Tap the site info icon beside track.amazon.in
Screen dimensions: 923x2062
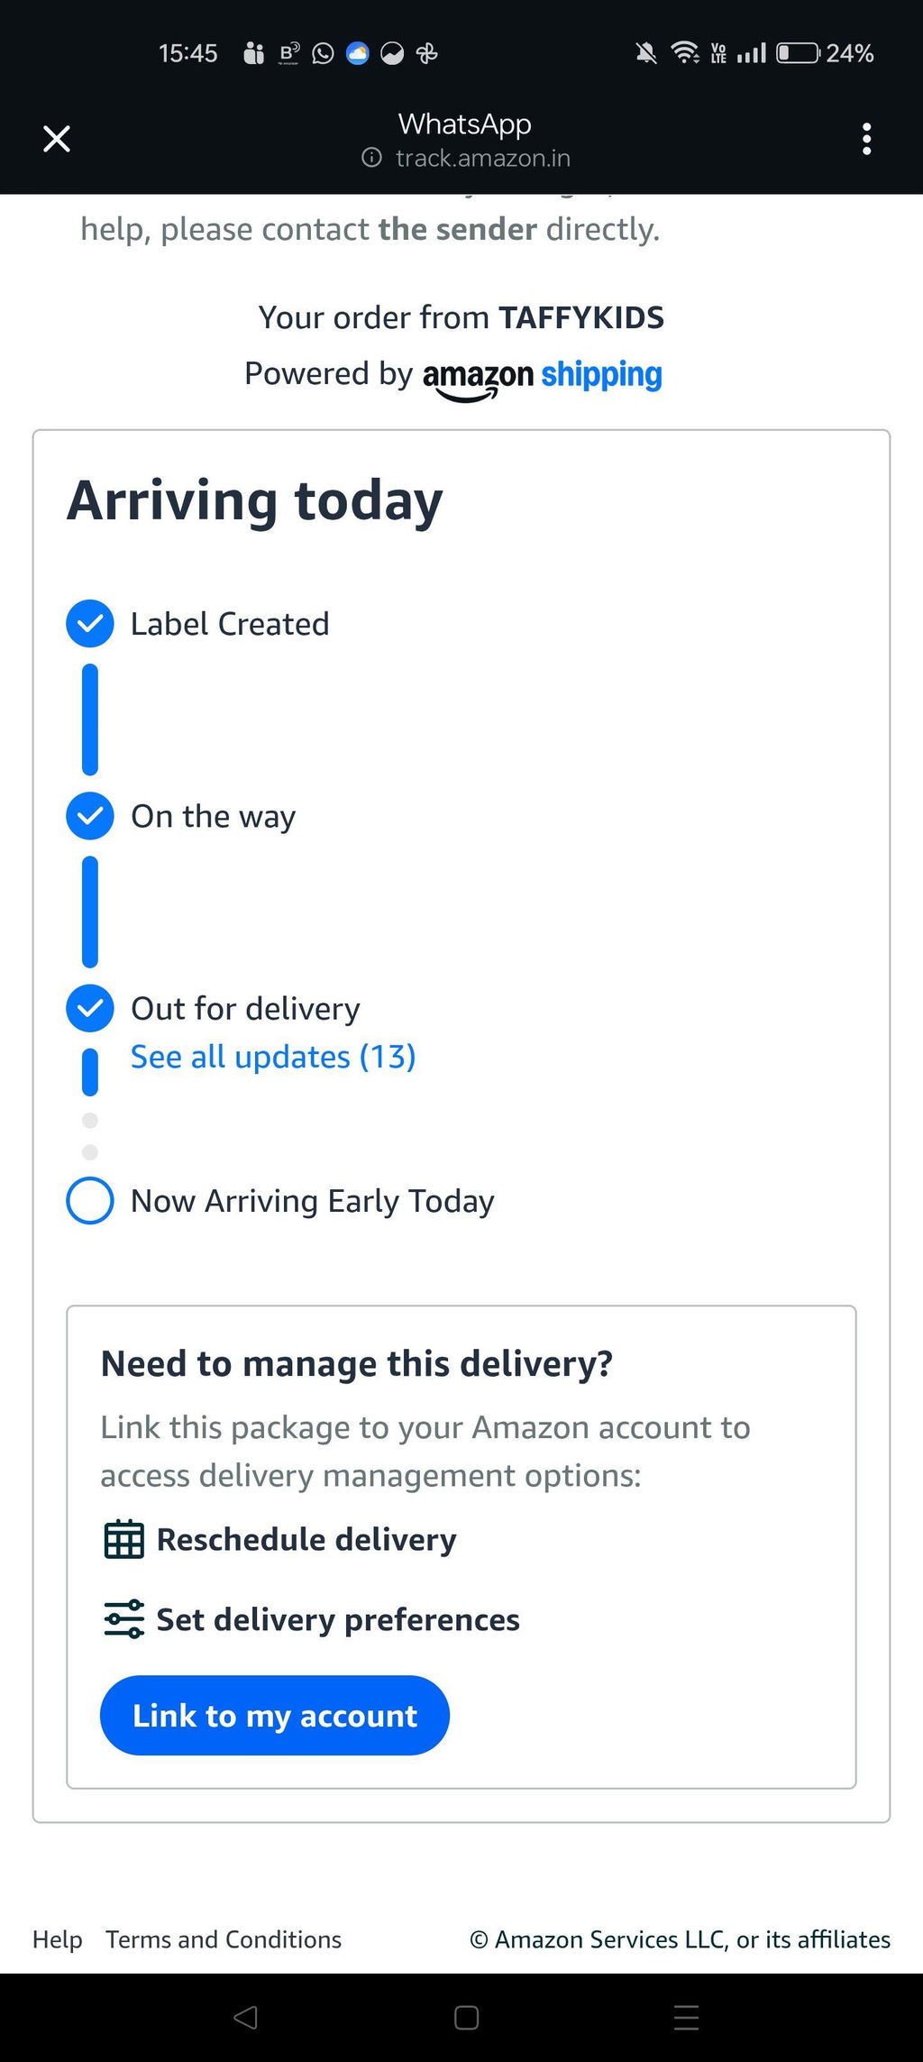[x=371, y=158]
